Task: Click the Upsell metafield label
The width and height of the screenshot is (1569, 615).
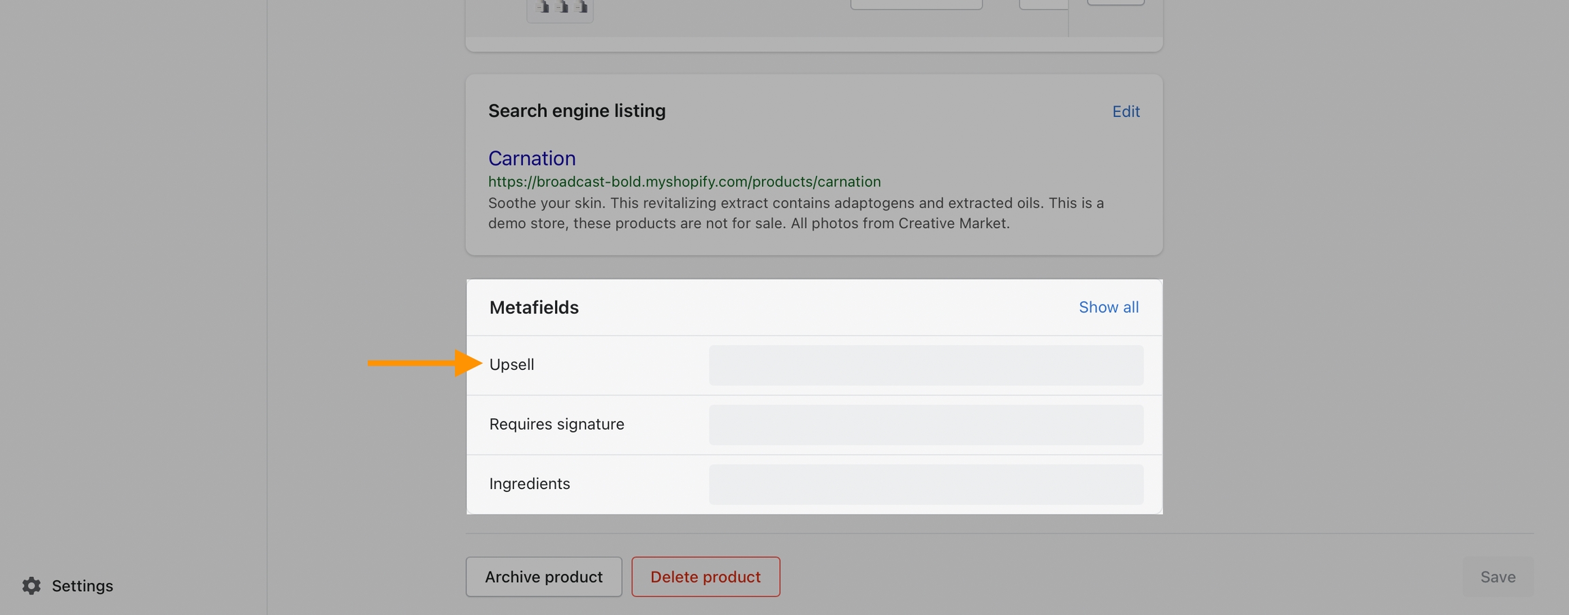Action: coord(511,364)
